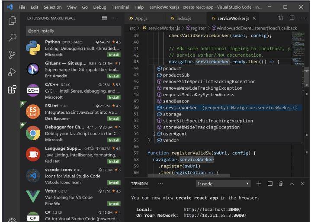Open the Terminal menu

pyautogui.click(x=120, y=7)
